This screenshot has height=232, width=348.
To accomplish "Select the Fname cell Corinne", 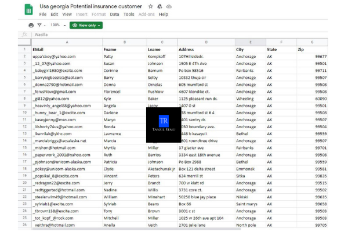I will 125,71.
